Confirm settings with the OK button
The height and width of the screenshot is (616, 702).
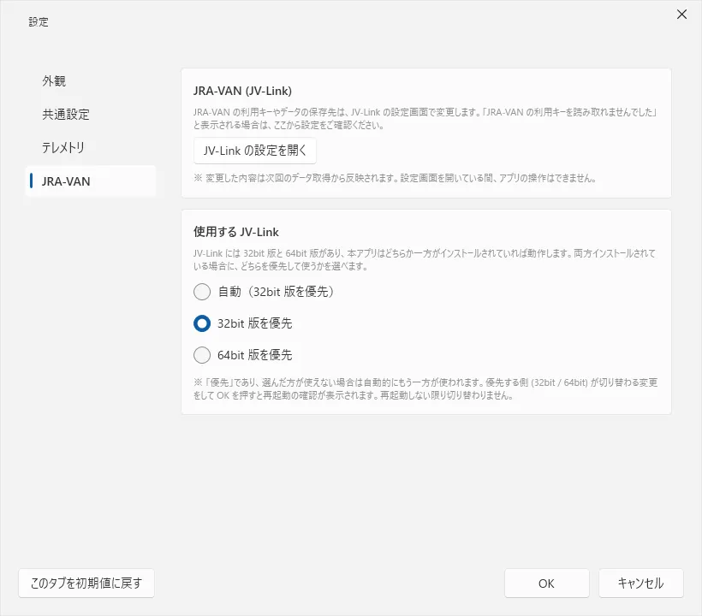(547, 583)
